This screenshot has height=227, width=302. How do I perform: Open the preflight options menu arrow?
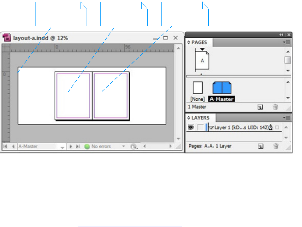coord(123,146)
